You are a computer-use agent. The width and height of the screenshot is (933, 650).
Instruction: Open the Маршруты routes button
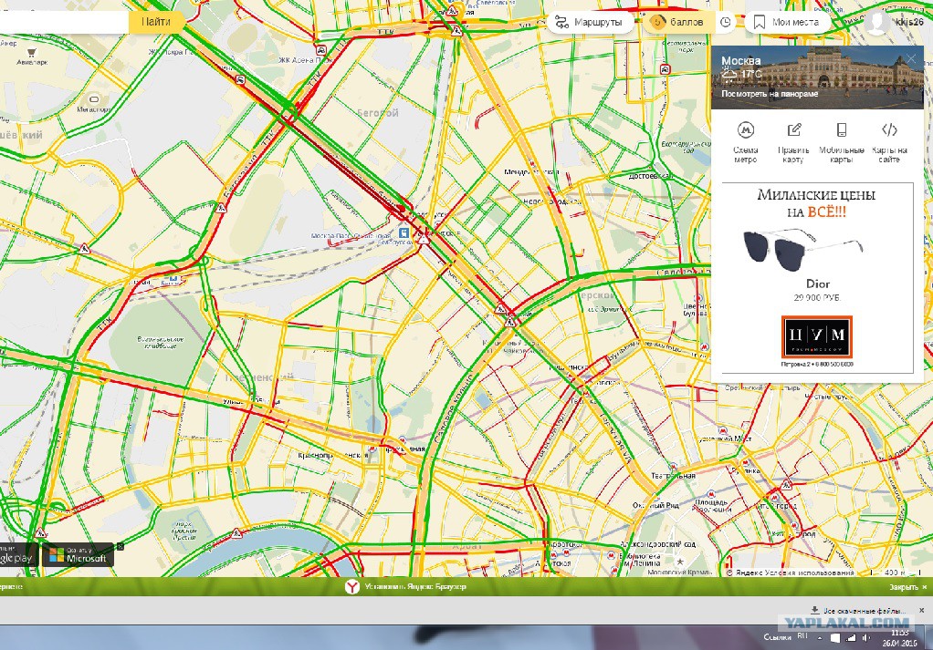coord(589,23)
